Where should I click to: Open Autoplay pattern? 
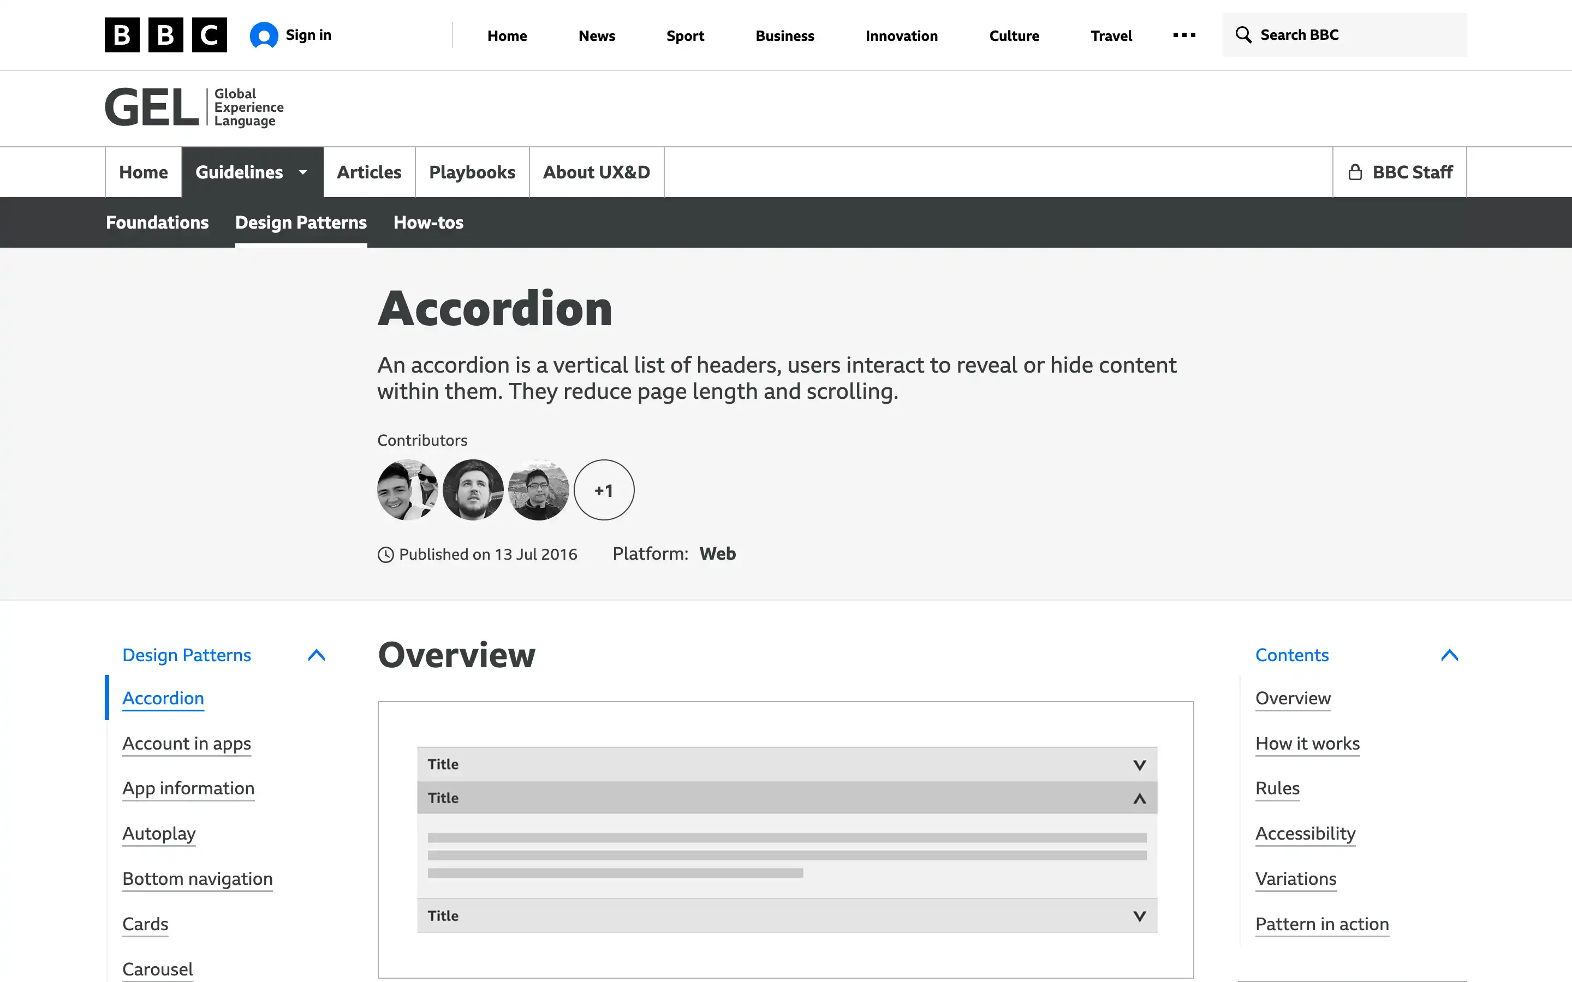tap(158, 834)
